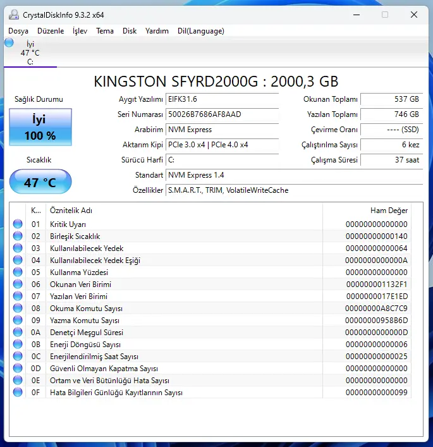Click the Sağlık Durumu label
This screenshot has width=433, height=447.
point(39,99)
